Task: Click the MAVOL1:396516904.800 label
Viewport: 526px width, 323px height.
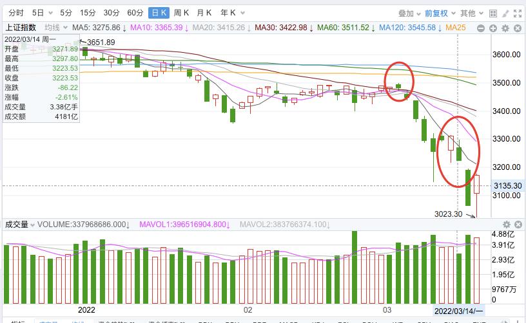Action: coord(182,225)
